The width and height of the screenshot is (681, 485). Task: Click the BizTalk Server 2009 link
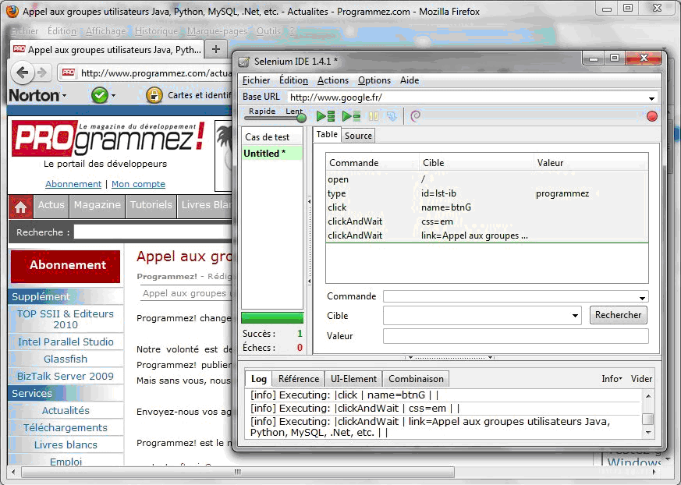(x=66, y=376)
